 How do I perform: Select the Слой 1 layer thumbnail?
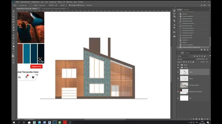click(184, 72)
